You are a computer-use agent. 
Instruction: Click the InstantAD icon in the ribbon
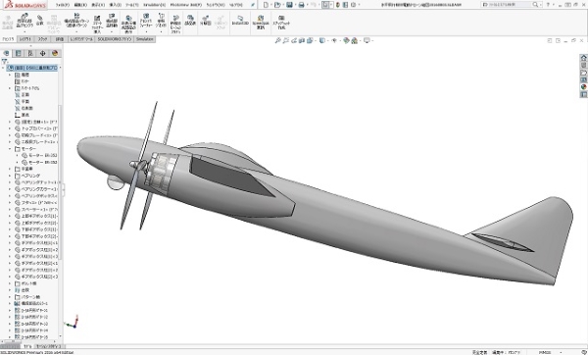(240, 21)
